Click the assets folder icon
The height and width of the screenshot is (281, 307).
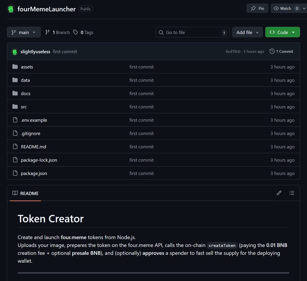click(x=15, y=67)
